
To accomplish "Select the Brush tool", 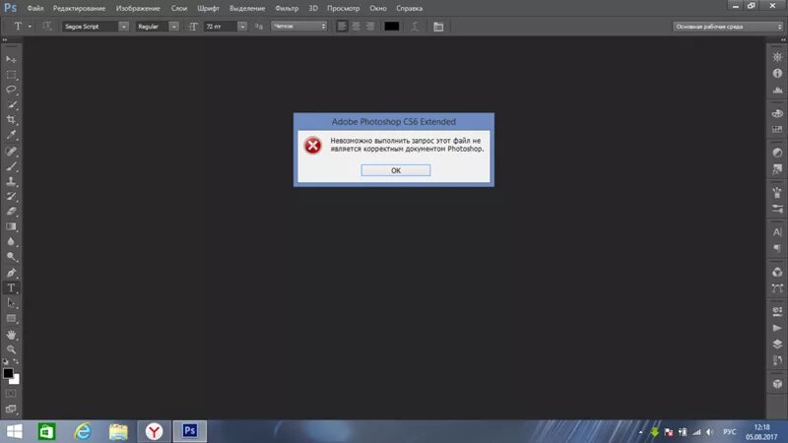I will pos(11,166).
